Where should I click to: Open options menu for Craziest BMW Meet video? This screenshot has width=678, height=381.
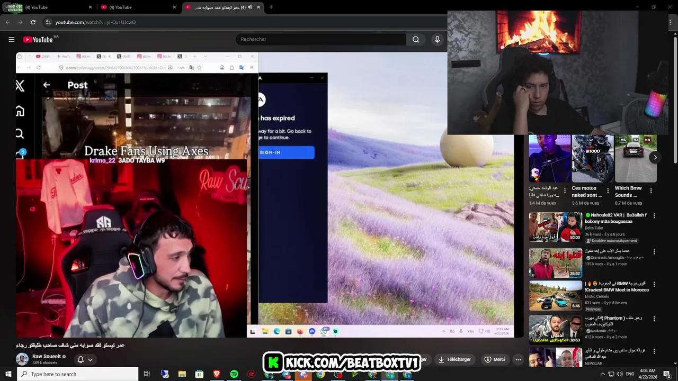coord(654,284)
